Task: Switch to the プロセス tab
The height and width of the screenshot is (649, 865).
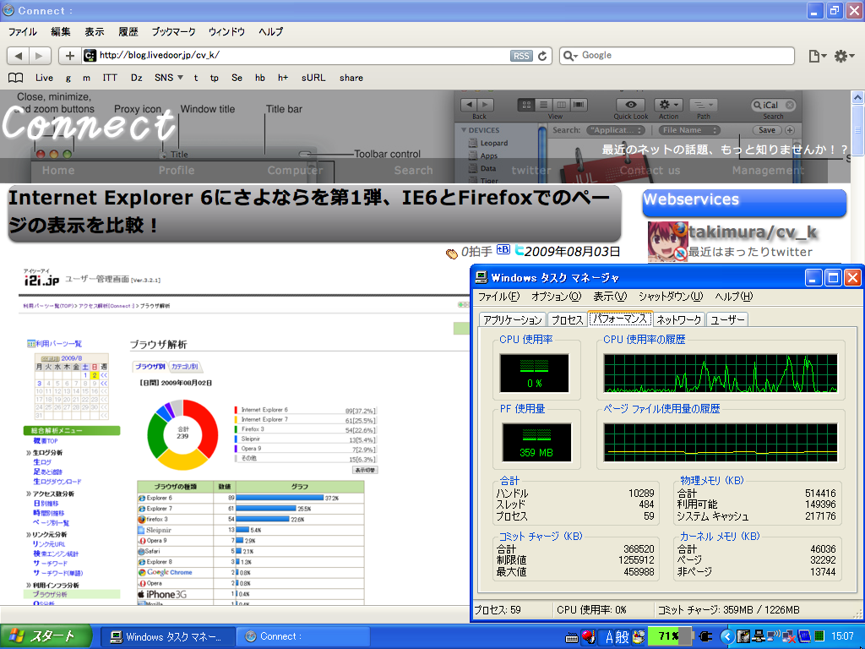Action: [x=567, y=320]
